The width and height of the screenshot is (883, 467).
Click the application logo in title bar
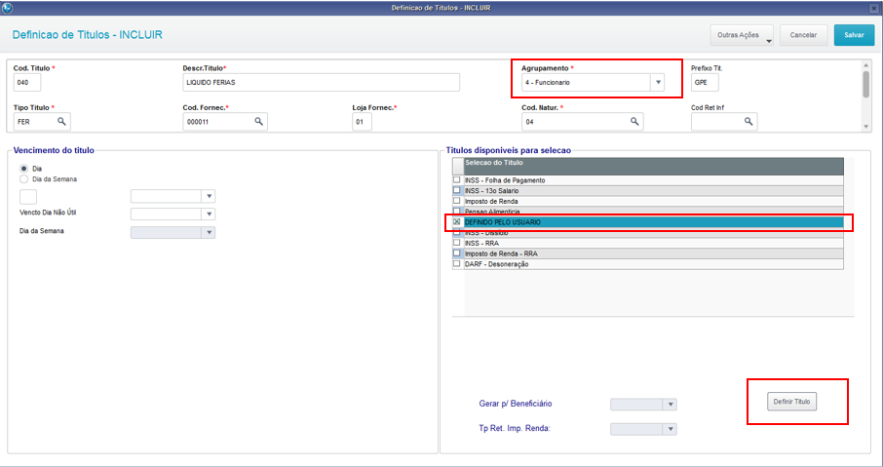8,8
